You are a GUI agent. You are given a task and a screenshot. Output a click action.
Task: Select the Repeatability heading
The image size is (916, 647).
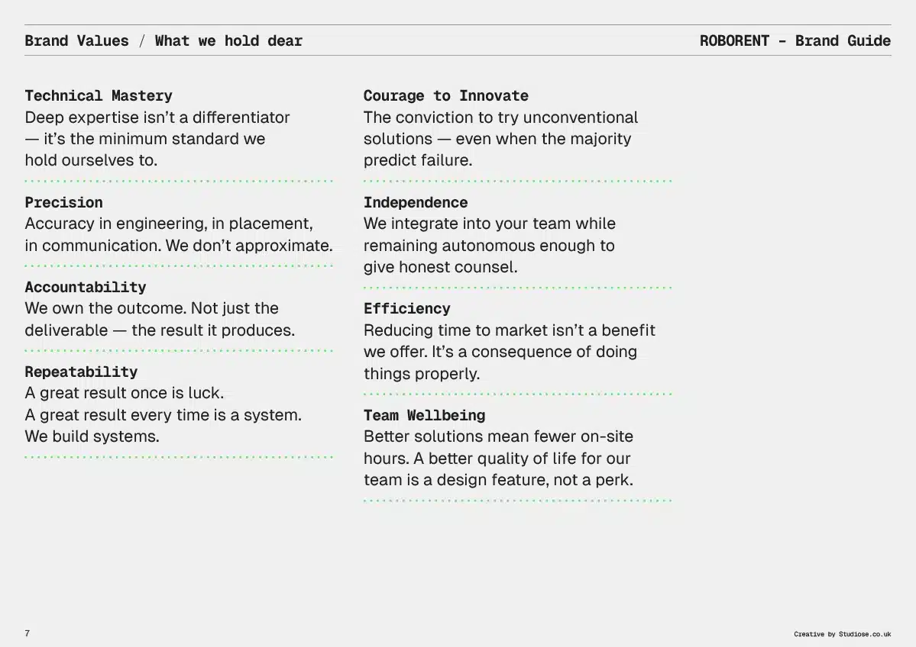(x=81, y=372)
